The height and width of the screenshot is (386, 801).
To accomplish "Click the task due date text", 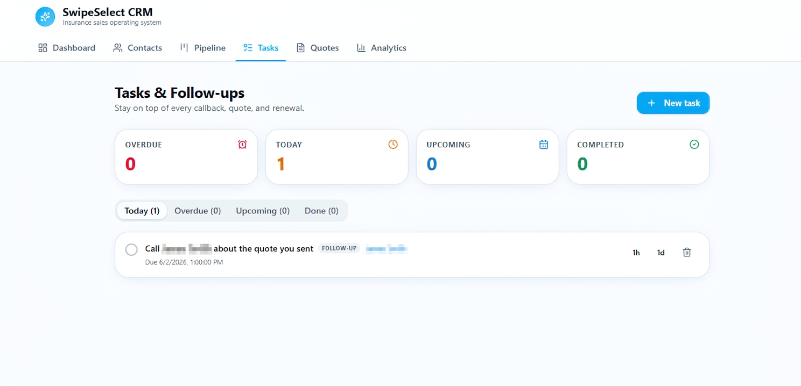I will click(x=184, y=262).
